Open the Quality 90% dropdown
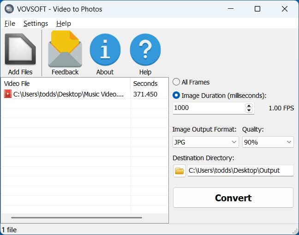 268,142
